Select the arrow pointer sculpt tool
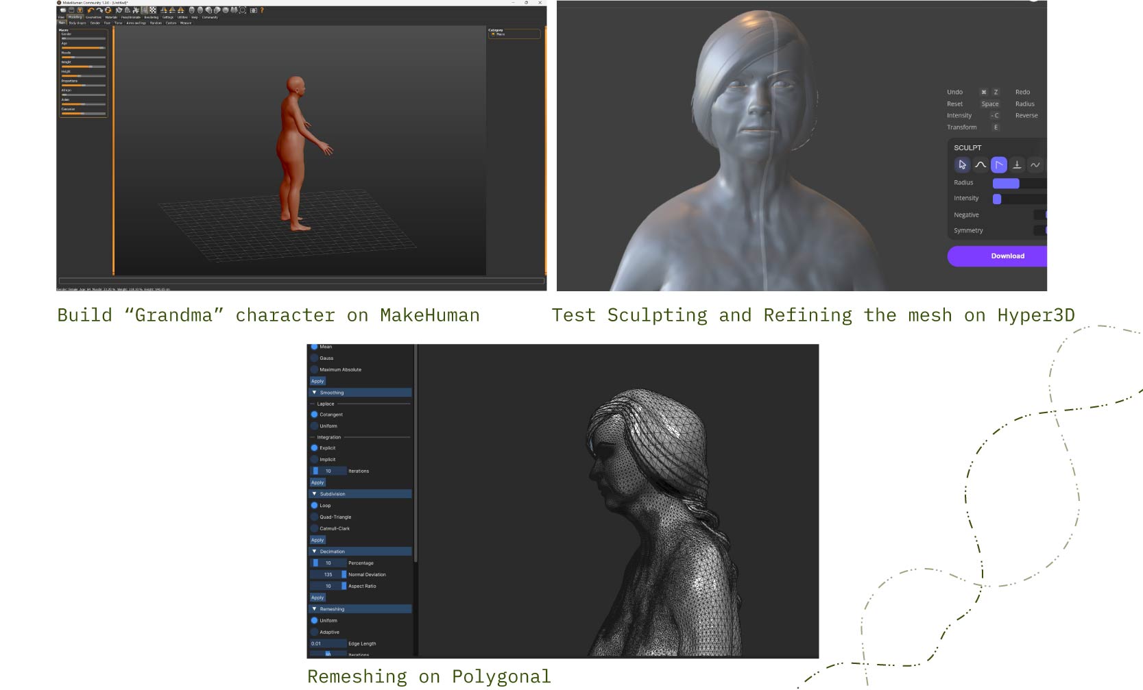The height and width of the screenshot is (690, 1143). click(962, 164)
